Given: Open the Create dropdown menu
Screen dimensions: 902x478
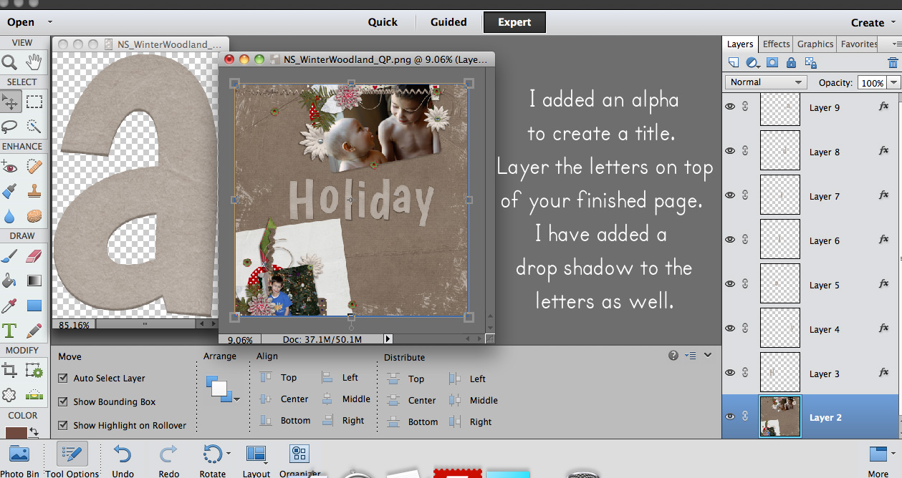Looking at the screenshot, I should 873,23.
